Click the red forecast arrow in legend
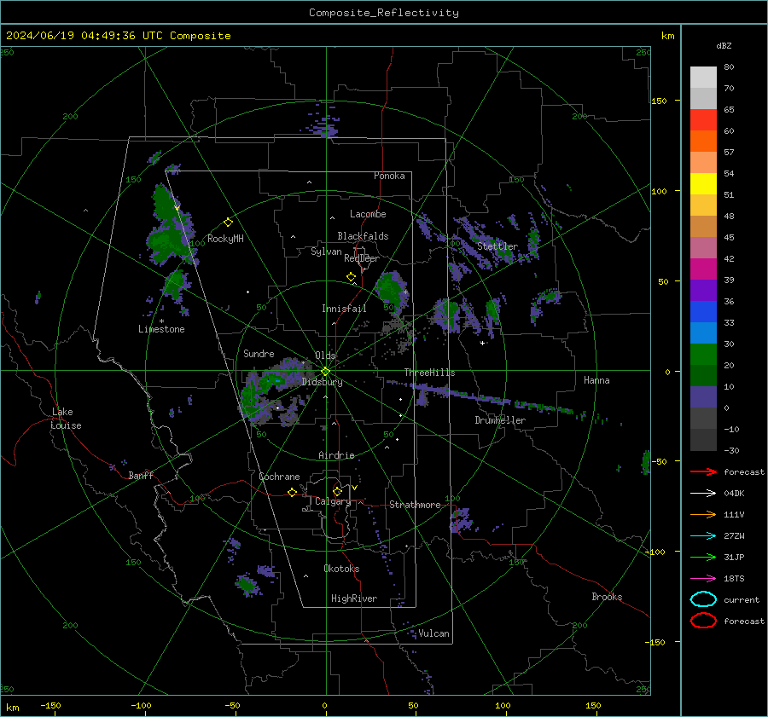Screen dimensions: 768x717 coord(703,471)
